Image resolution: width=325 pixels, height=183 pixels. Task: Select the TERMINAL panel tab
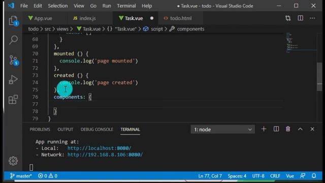[x=130, y=130]
